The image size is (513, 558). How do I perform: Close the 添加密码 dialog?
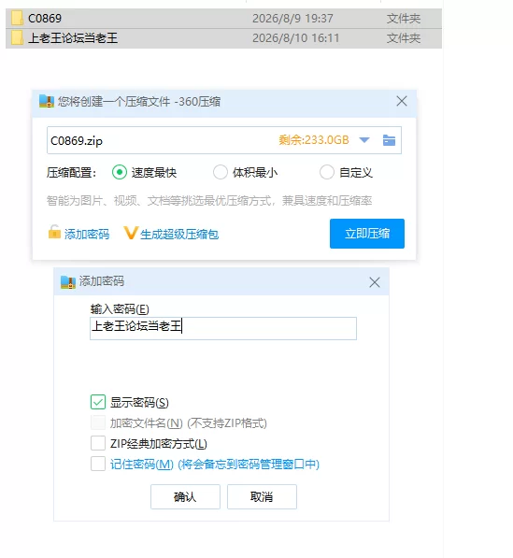point(375,282)
